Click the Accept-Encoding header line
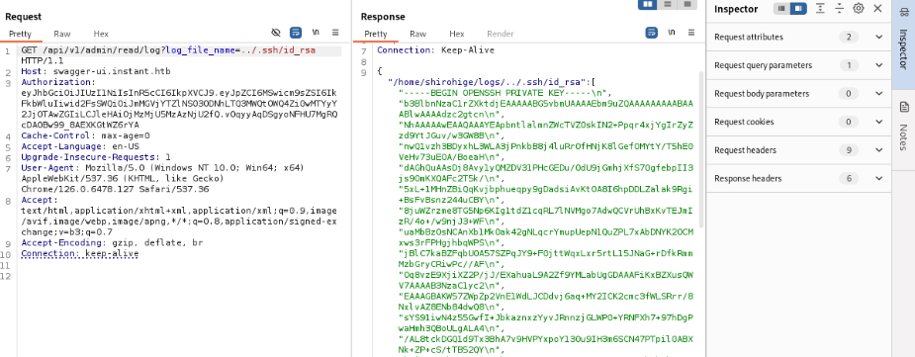Viewport: 915px width, 357px height. (x=112, y=242)
